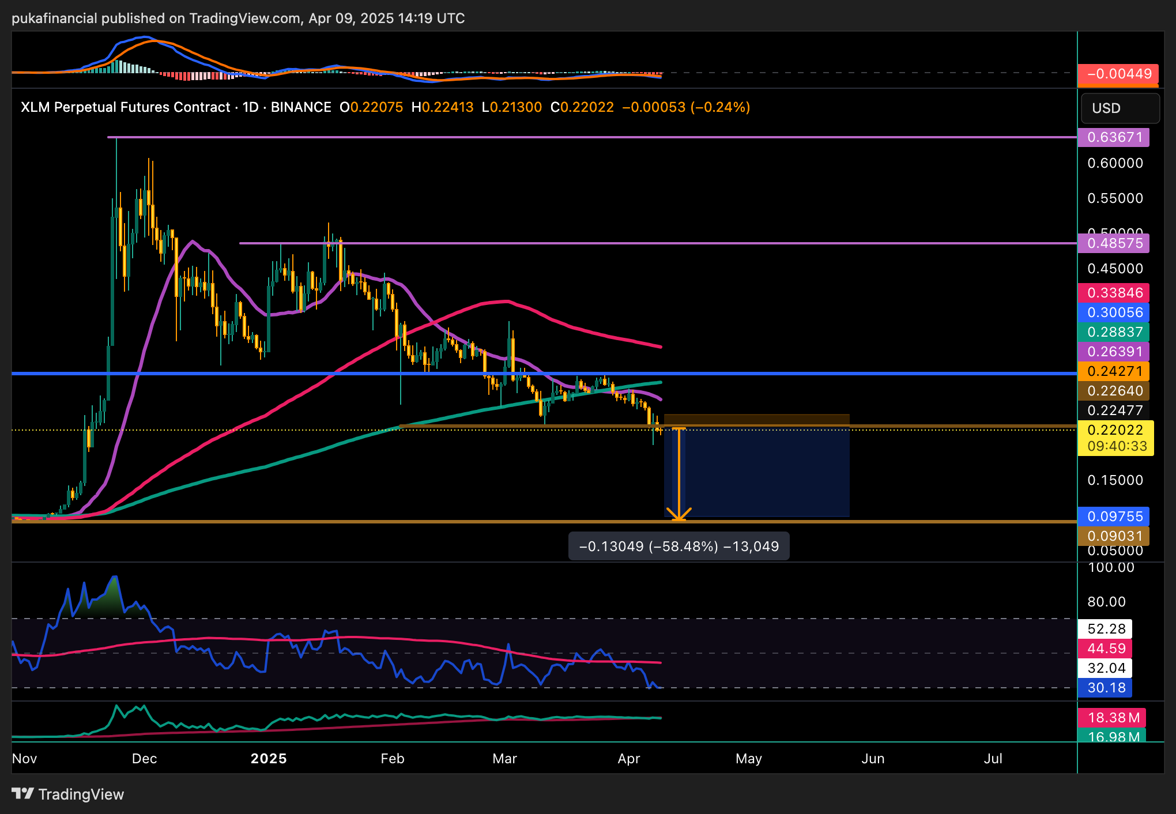Image resolution: width=1176 pixels, height=814 pixels.
Task: Click the green 0.28837 price label
Action: click(1113, 332)
